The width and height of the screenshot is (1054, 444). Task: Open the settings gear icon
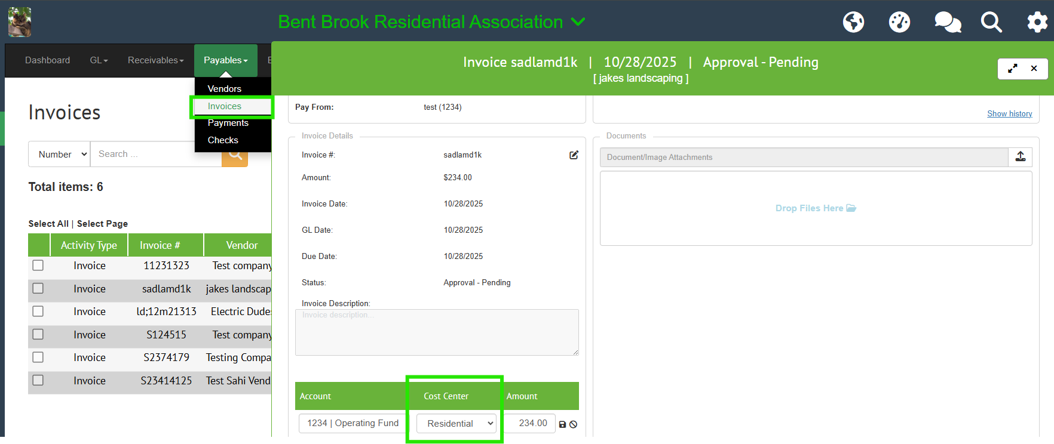tap(1037, 22)
